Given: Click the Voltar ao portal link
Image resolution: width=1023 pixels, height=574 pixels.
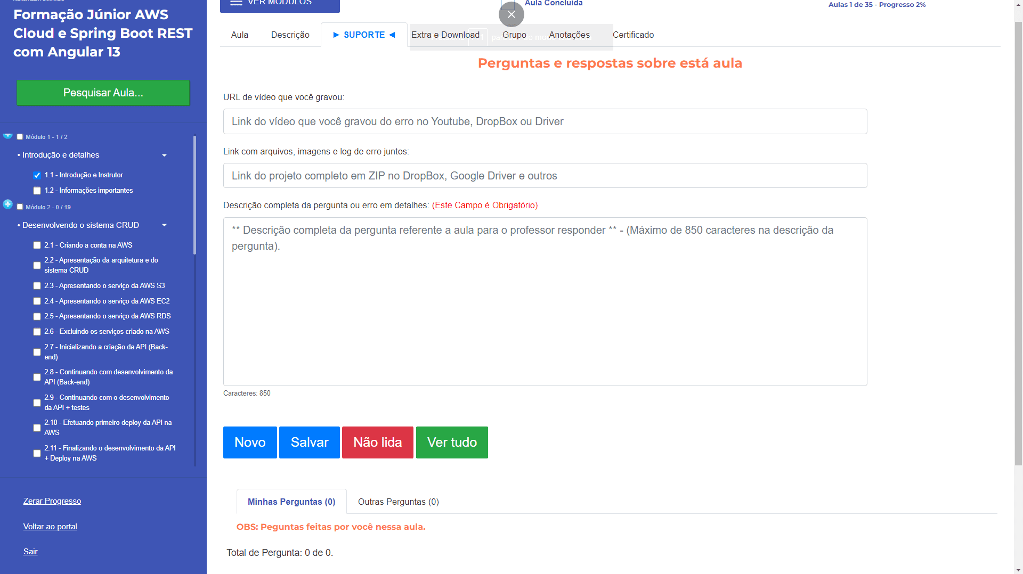Looking at the screenshot, I should pyautogui.click(x=50, y=527).
